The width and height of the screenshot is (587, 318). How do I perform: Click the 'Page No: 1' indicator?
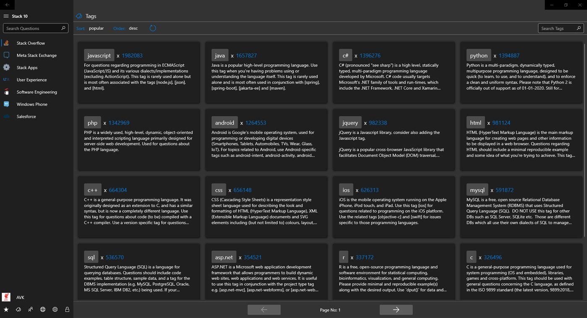[330, 310]
